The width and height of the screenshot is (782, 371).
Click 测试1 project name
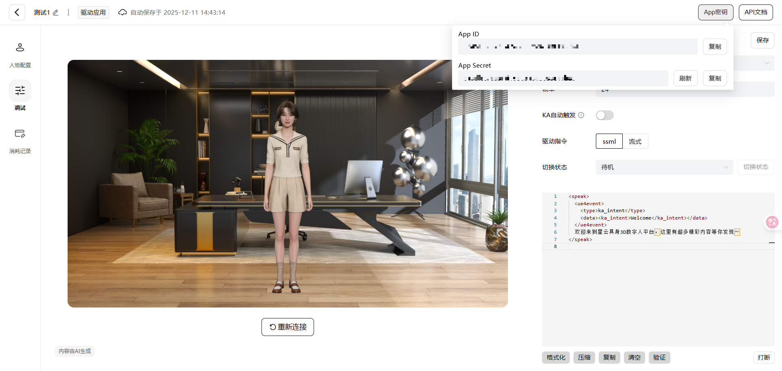42,13
